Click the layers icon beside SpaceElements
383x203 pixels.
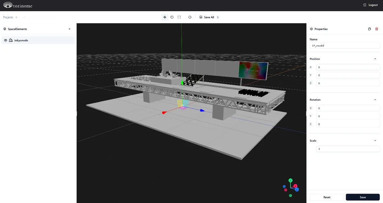pos(4,29)
